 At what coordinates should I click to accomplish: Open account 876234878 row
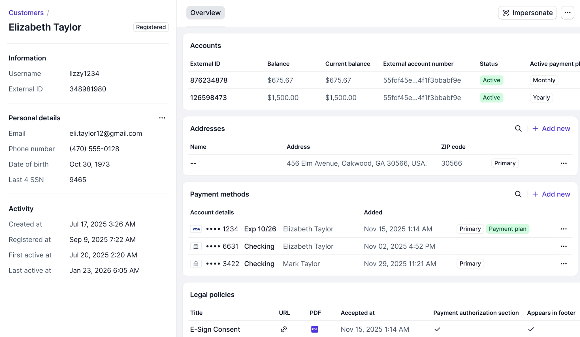tap(209, 80)
